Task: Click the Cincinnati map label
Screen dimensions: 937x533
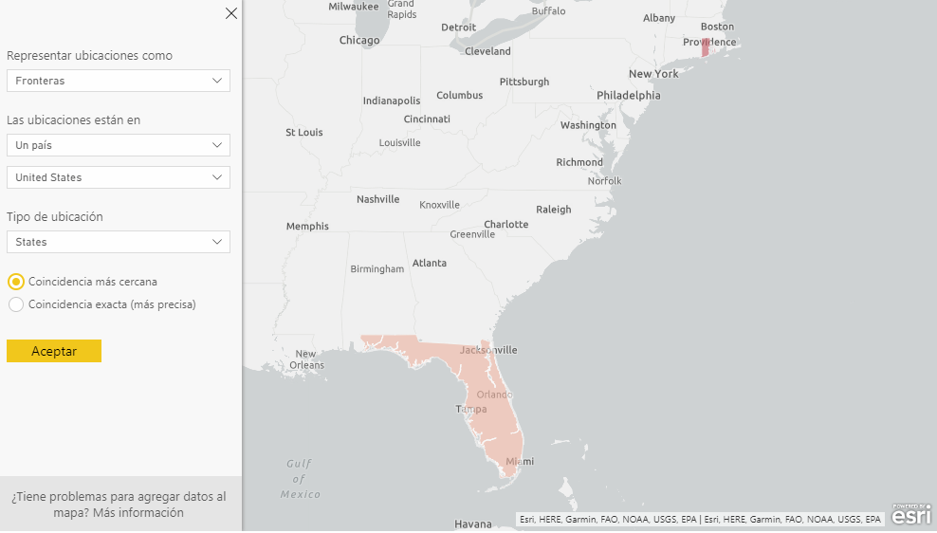Action: [427, 119]
